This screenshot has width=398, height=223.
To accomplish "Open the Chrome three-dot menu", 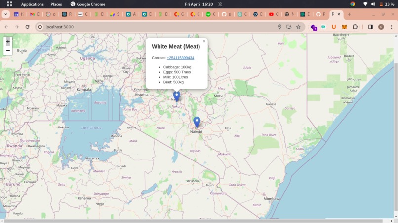I will (392, 27).
